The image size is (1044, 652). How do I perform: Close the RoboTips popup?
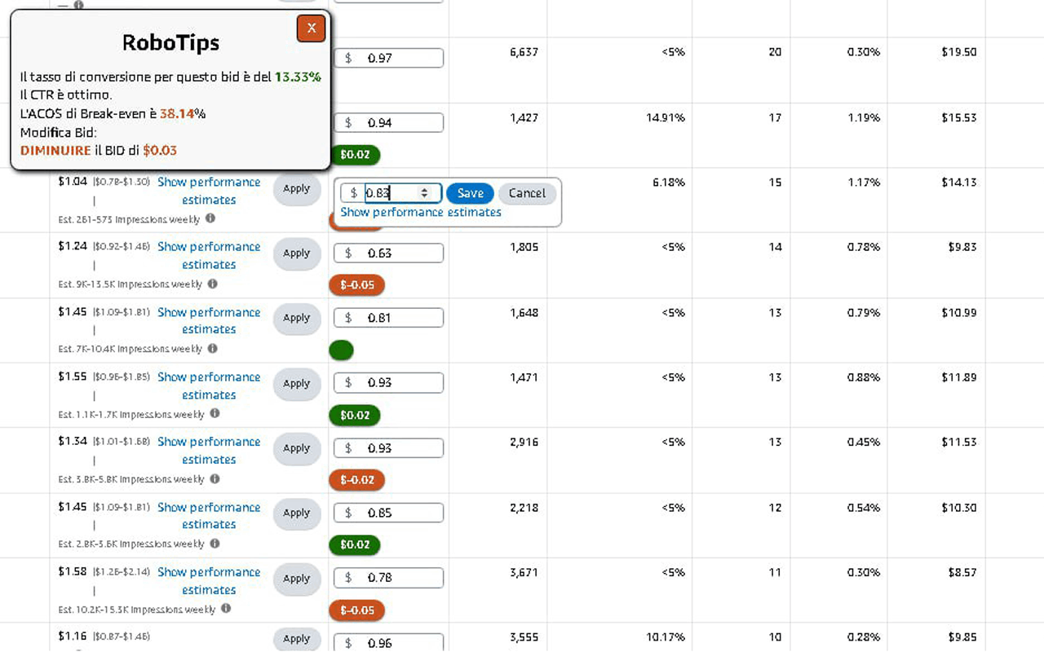[x=311, y=29]
